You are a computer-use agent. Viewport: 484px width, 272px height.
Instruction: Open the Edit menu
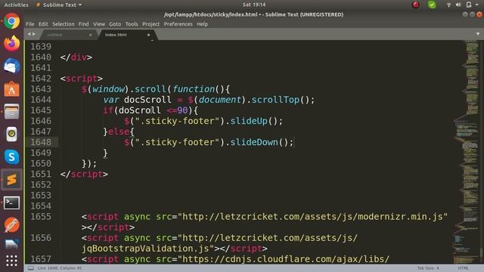click(x=43, y=24)
